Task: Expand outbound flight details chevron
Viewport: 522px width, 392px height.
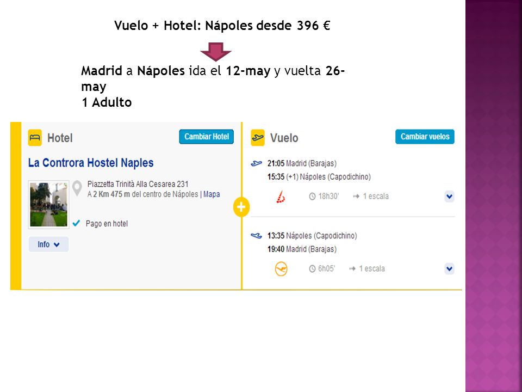Action: coord(450,197)
